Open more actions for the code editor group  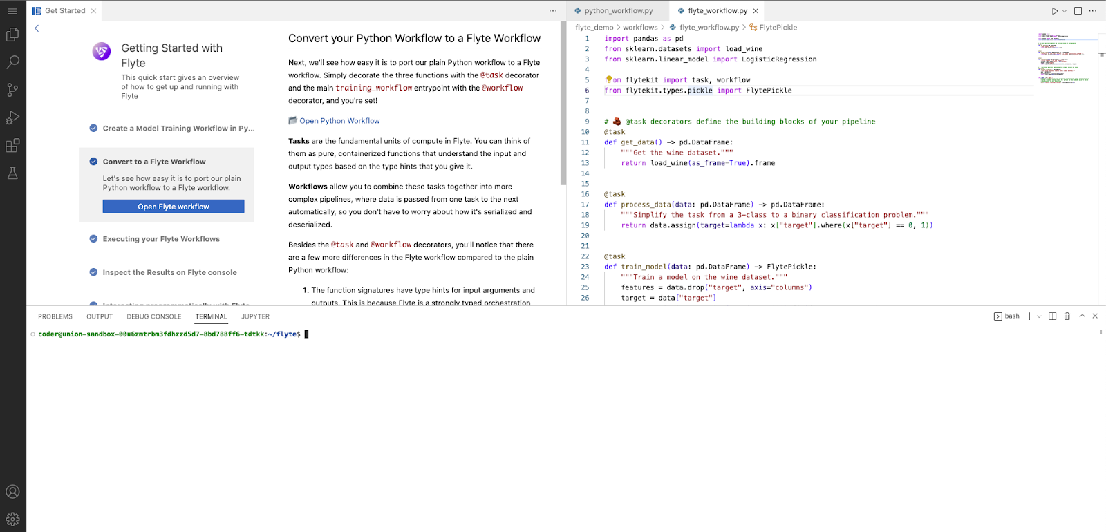point(1093,11)
